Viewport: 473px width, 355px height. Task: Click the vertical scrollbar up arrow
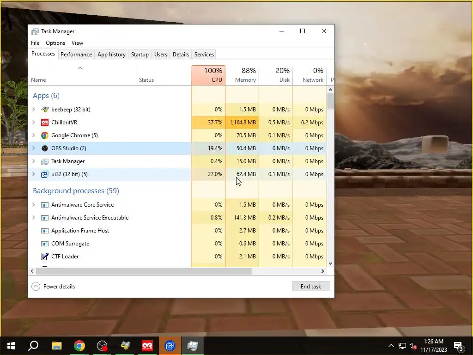[x=330, y=90]
